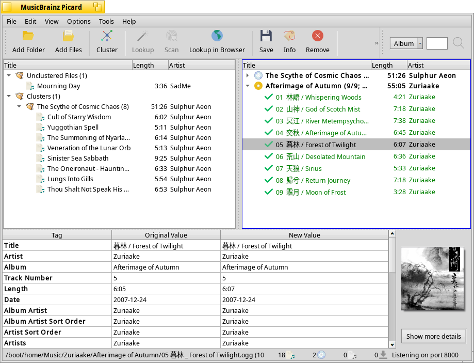Click the status bar pending downloads icon

(x=383, y=355)
